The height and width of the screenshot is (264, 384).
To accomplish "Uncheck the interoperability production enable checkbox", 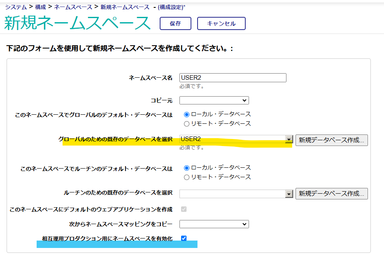I will 184,238.
